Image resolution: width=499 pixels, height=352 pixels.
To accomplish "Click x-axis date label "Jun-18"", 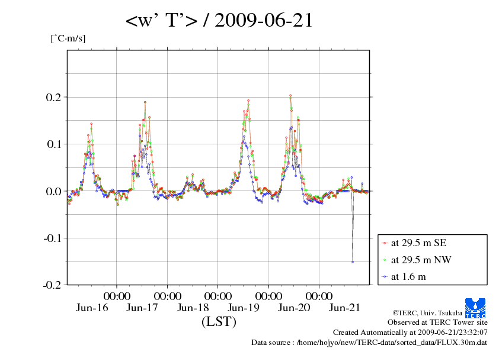I will coord(193,308).
